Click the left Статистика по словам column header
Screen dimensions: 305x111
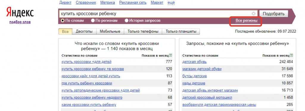coord(79,56)
